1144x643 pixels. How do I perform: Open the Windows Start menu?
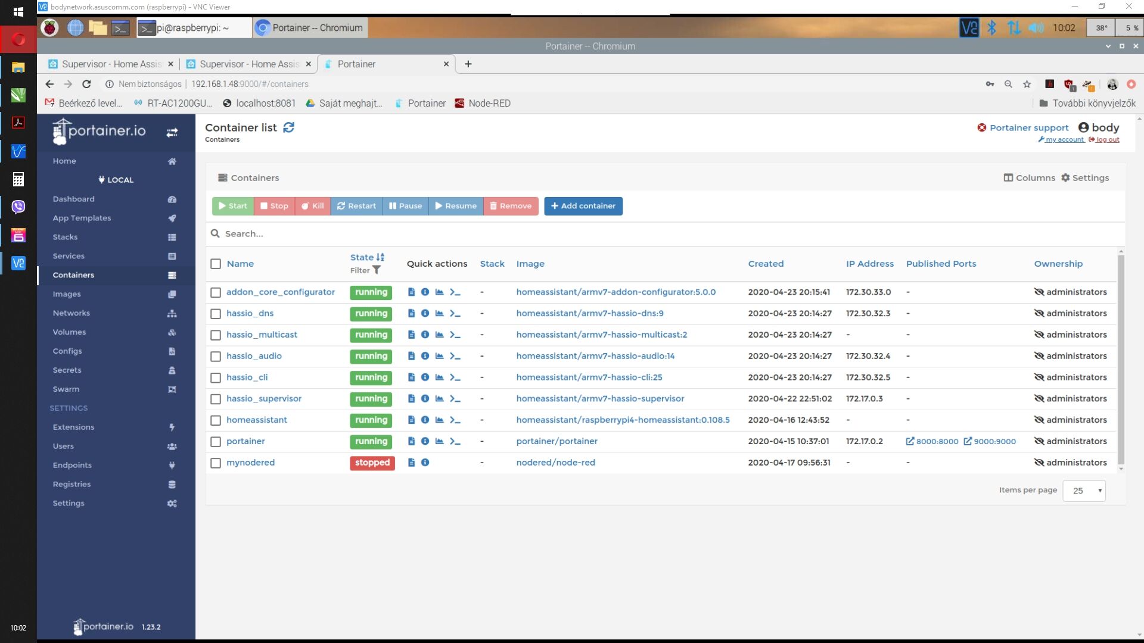click(18, 11)
